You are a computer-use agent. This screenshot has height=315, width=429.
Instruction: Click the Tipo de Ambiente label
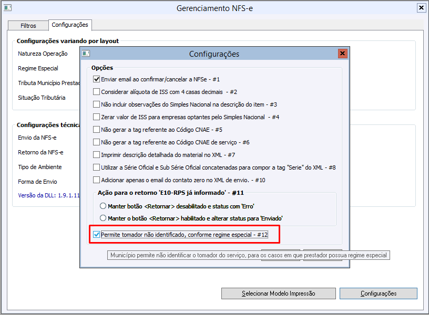(39, 167)
